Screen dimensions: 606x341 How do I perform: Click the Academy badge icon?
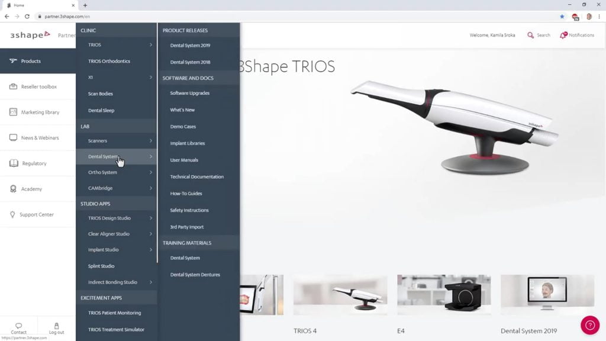click(13, 189)
